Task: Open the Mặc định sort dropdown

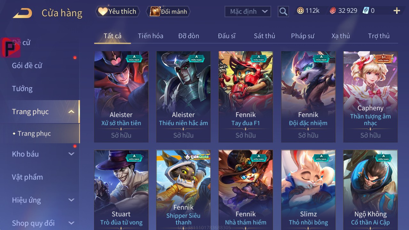Action: pyautogui.click(x=248, y=12)
